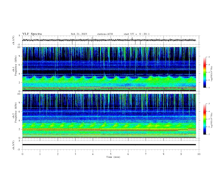Click the "-5" volt tick of ch.3(V) axis
The height and width of the screenshot is (173, 224).
(x=19, y=150)
